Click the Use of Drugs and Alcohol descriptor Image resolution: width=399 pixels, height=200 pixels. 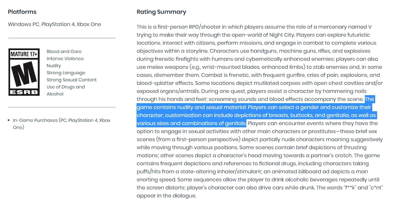tap(66, 90)
